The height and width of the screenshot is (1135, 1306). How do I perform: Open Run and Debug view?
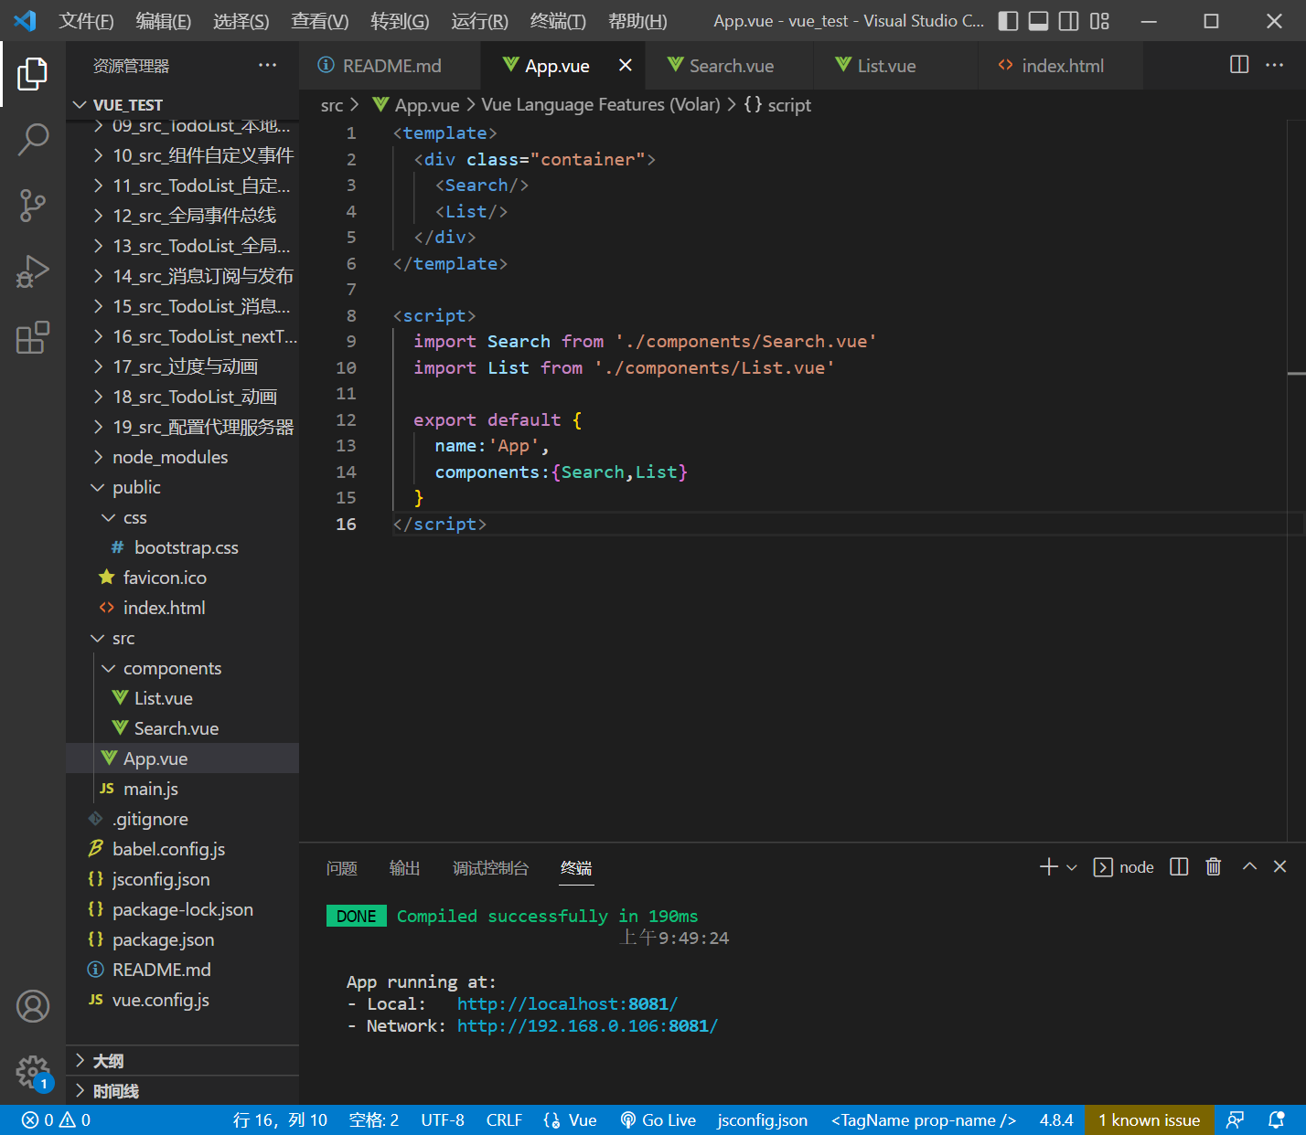click(x=33, y=271)
